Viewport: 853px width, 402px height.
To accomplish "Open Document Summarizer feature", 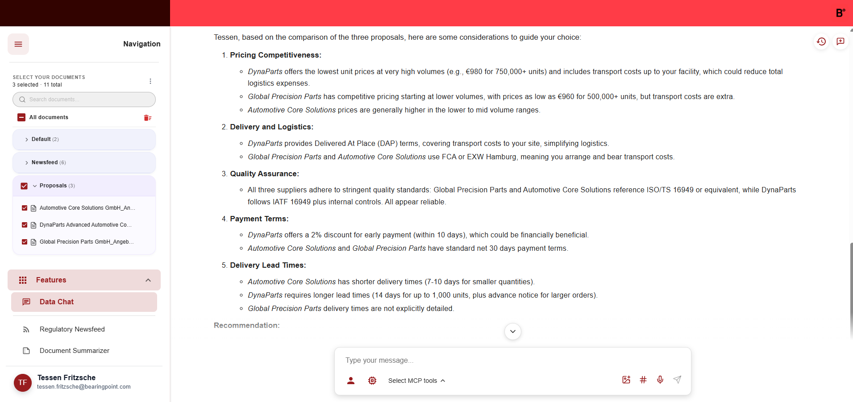I will click(74, 351).
